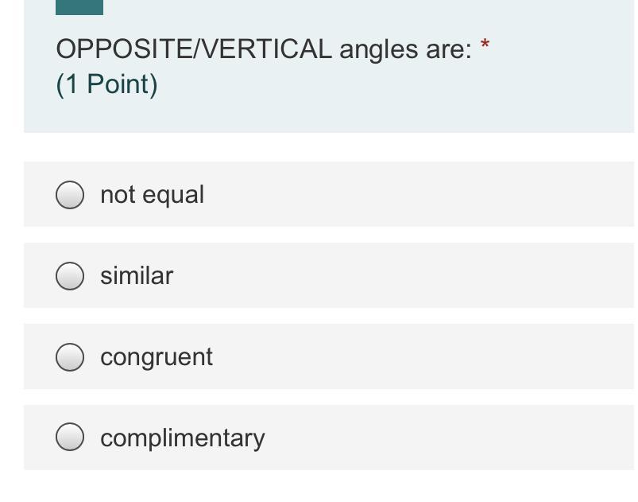Click the "not equal" answer label text

[x=152, y=195]
